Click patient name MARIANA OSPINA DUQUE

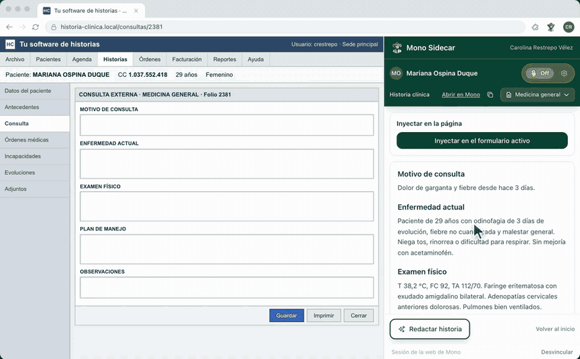tap(71, 75)
